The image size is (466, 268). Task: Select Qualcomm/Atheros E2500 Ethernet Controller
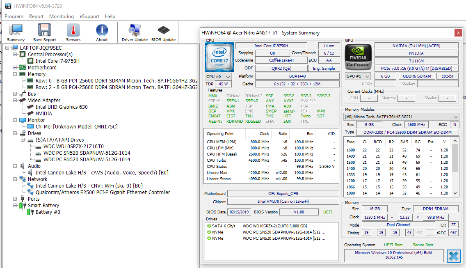(103, 192)
